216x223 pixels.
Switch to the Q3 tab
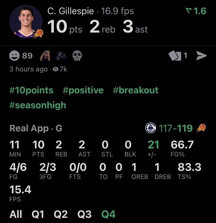pos(84,214)
